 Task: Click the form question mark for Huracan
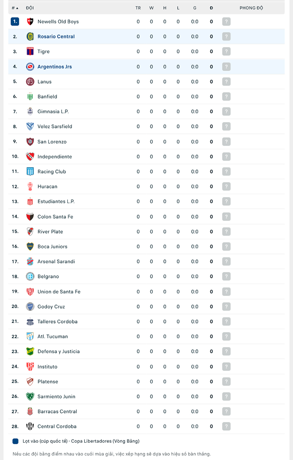pyautogui.click(x=226, y=187)
